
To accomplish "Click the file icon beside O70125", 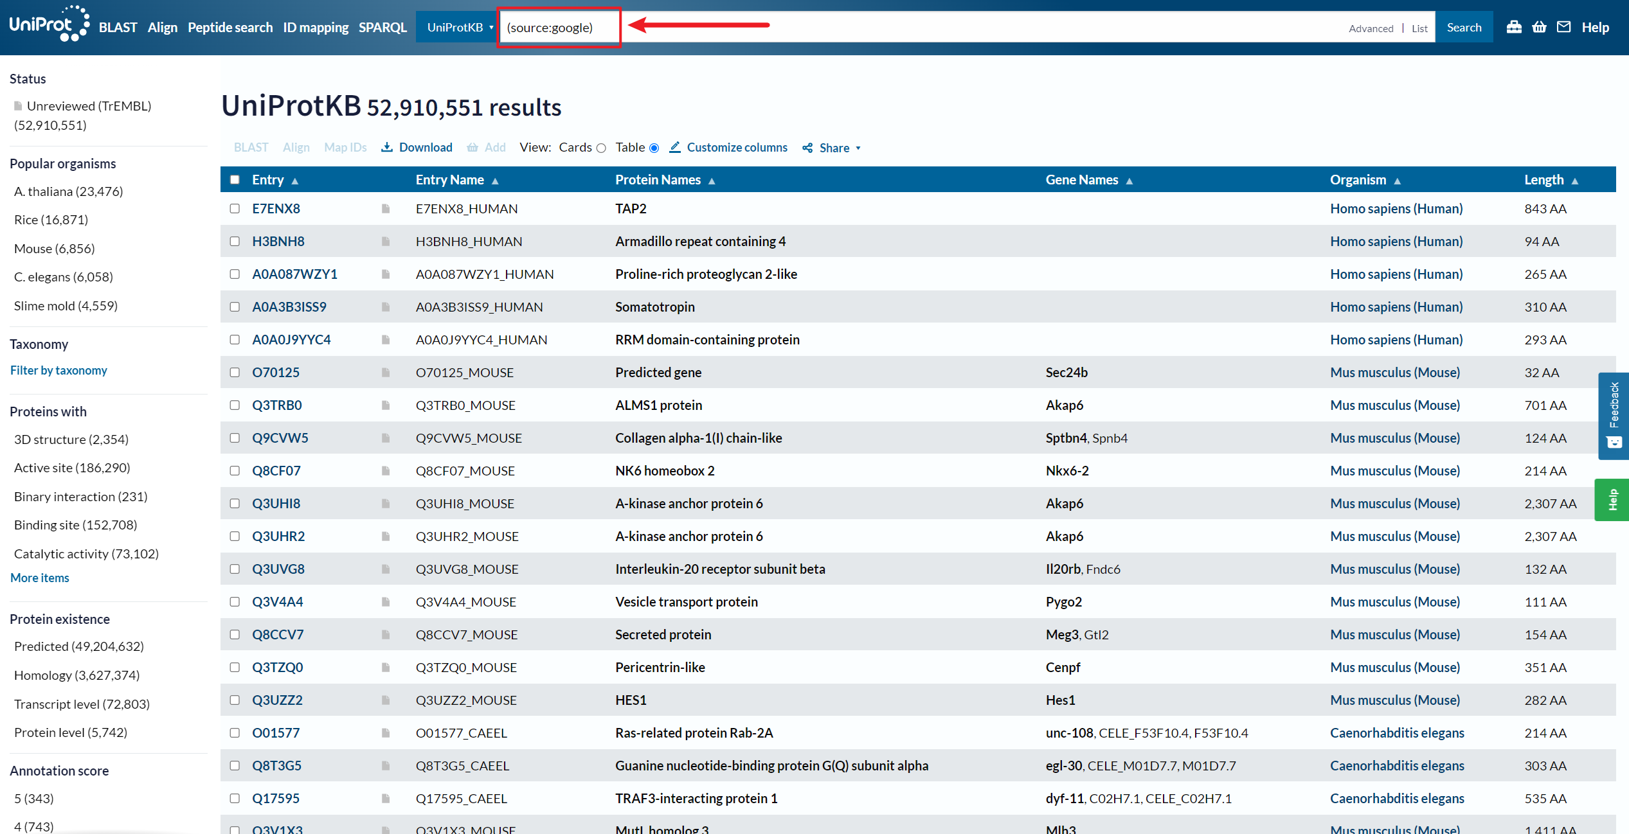I will [386, 372].
